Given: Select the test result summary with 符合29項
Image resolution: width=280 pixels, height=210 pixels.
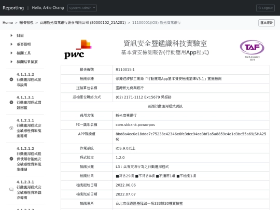Looking at the screenshot, I should 156,176.
